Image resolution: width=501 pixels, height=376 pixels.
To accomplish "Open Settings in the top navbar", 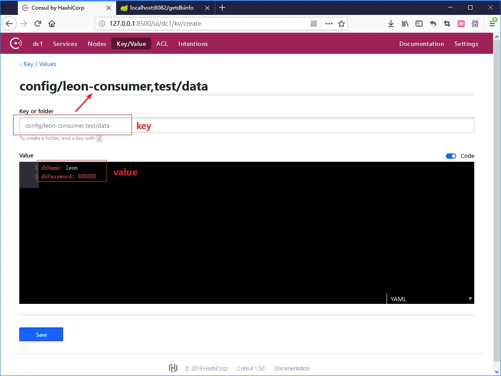I will pyautogui.click(x=466, y=44).
